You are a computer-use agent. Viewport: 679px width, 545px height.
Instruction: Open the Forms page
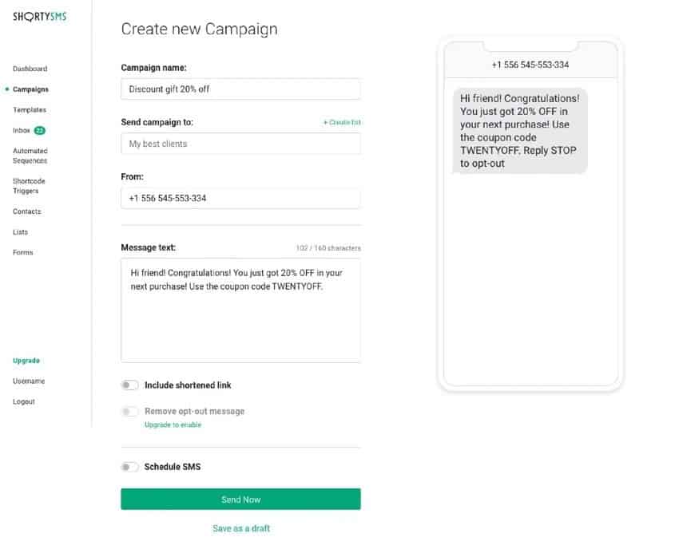coord(23,253)
